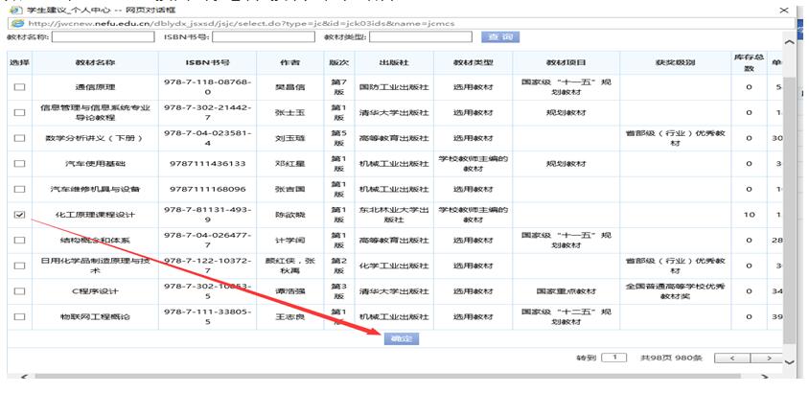Check the box for 通信原理
809x393 pixels.
click(x=19, y=88)
